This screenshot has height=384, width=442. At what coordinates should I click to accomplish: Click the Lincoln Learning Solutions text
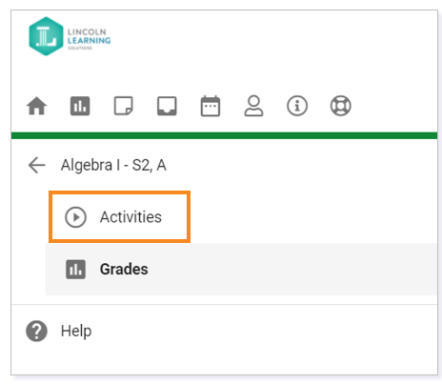pos(89,39)
